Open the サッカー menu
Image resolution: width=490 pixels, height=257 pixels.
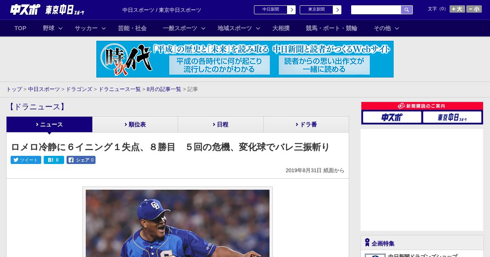[86, 28]
